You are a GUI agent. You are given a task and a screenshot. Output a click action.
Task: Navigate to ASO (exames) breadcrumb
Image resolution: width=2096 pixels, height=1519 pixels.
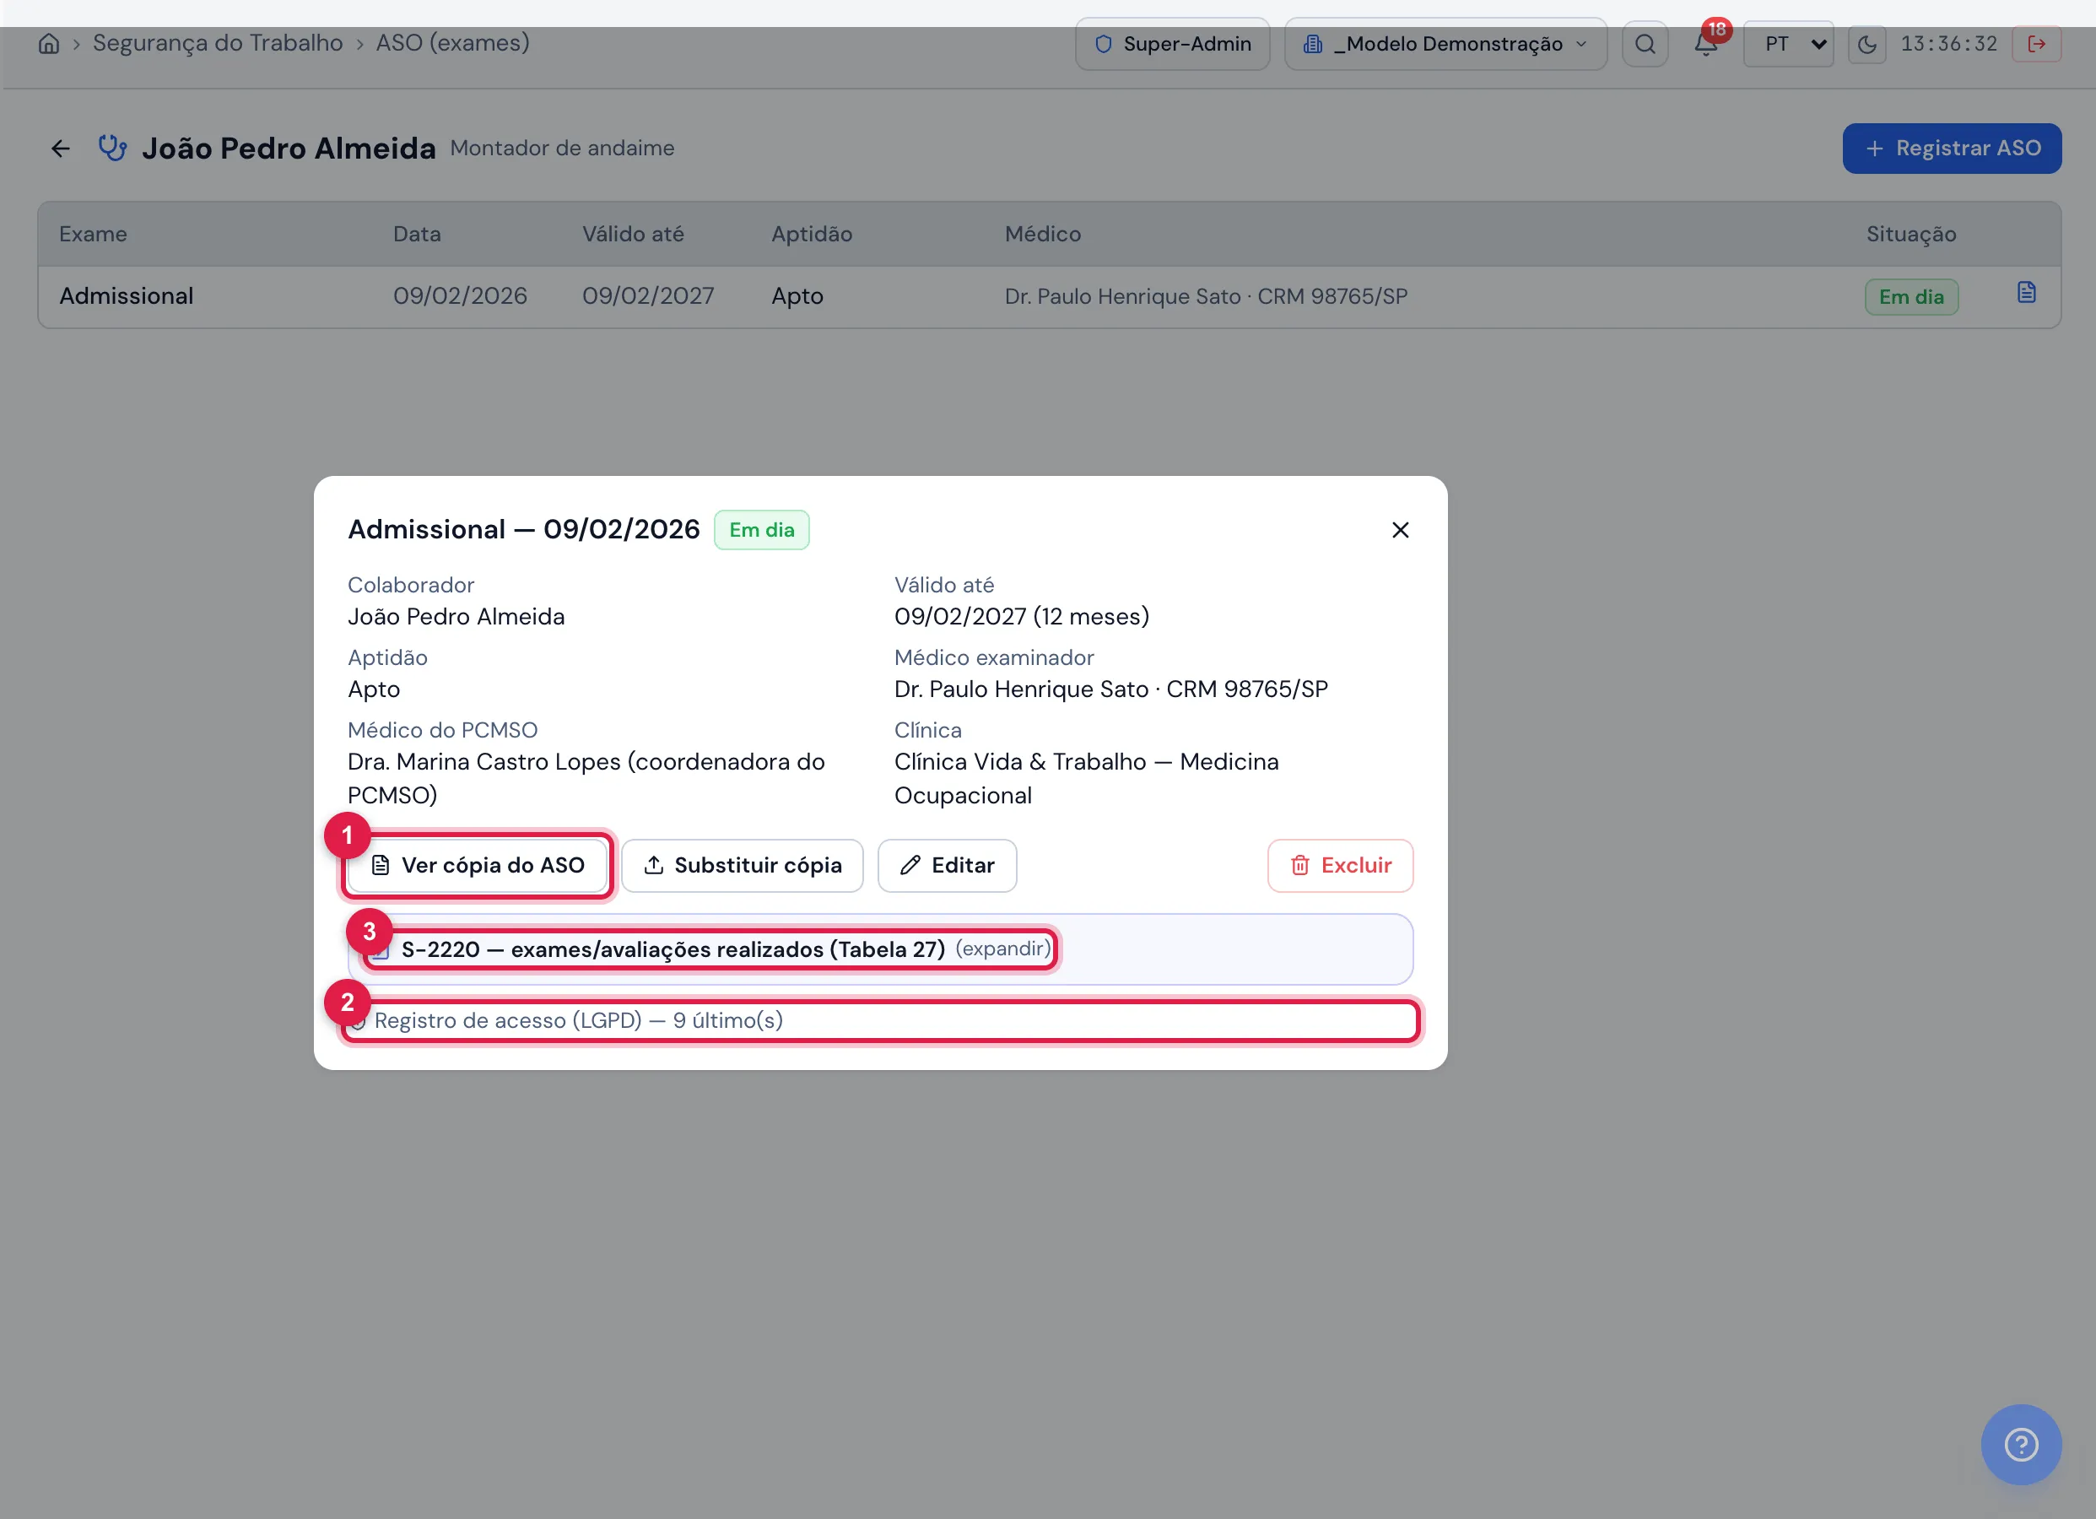(x=453, y=43)
